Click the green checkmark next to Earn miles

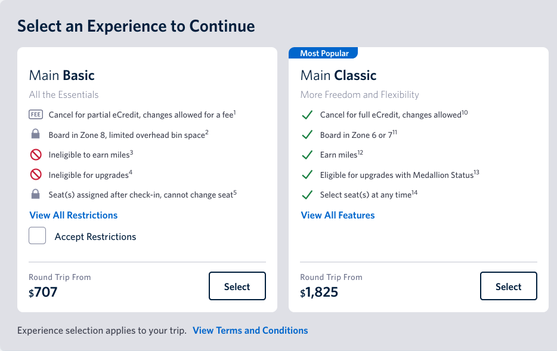(307, 155)
